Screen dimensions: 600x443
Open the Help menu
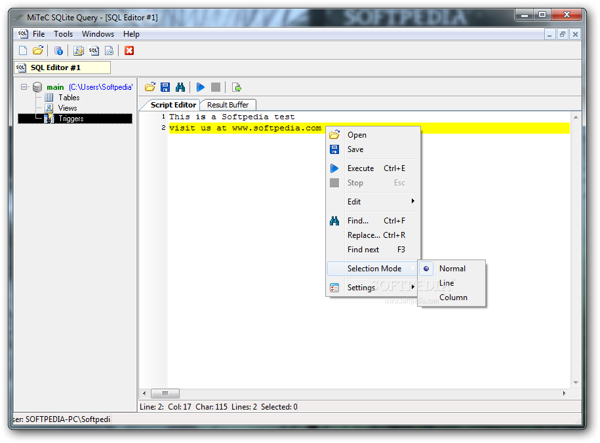pos(131,34)
